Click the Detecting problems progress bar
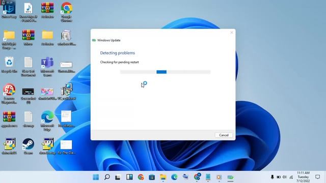 [165, 72]
